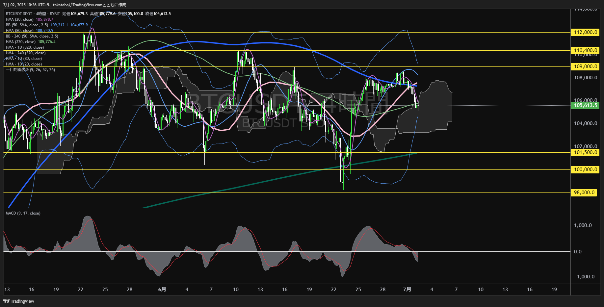Viewport: 604px width, 307px height.
Task: Click the 高値 105,779.6 high value
Action: click(x=103, y=14)
